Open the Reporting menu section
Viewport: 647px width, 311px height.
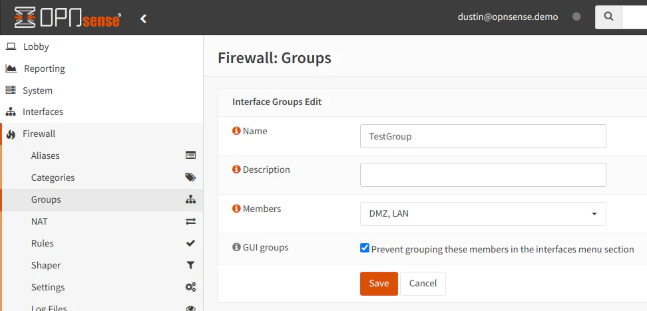(x=44, y=68)
